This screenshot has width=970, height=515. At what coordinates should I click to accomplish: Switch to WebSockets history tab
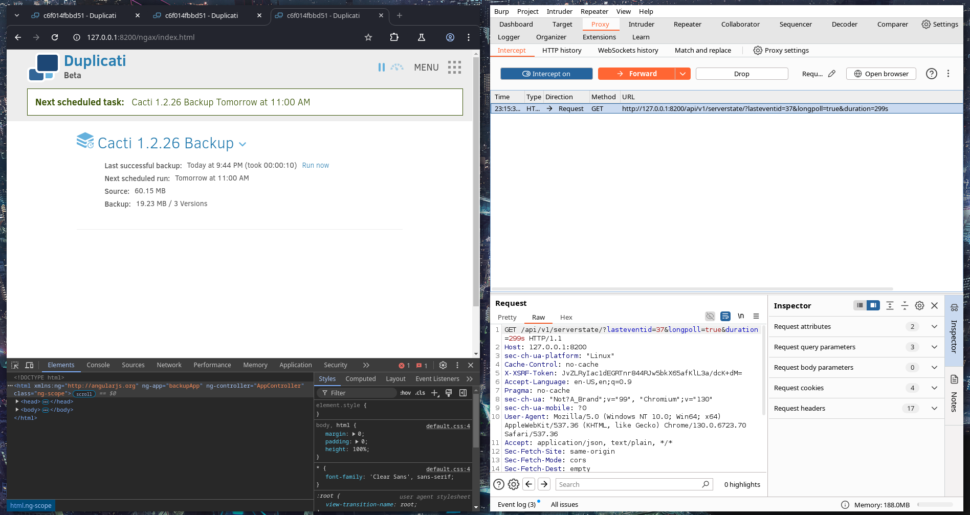(628, 50)
